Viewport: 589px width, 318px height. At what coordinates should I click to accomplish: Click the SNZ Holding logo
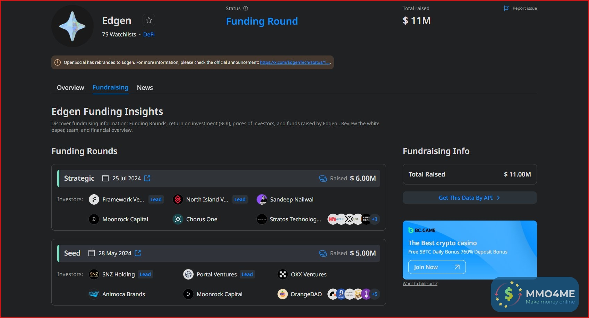[x=94, y=274]
